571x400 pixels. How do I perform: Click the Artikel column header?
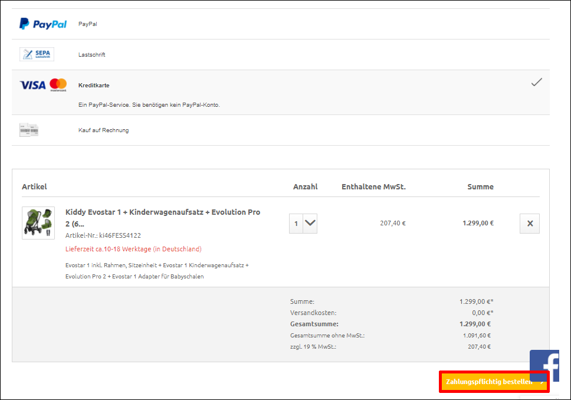tap(34, 187)
